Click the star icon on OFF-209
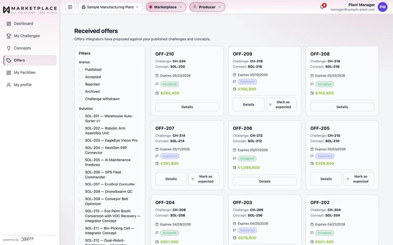Screen dimensions: 393x245 point(270,105)
